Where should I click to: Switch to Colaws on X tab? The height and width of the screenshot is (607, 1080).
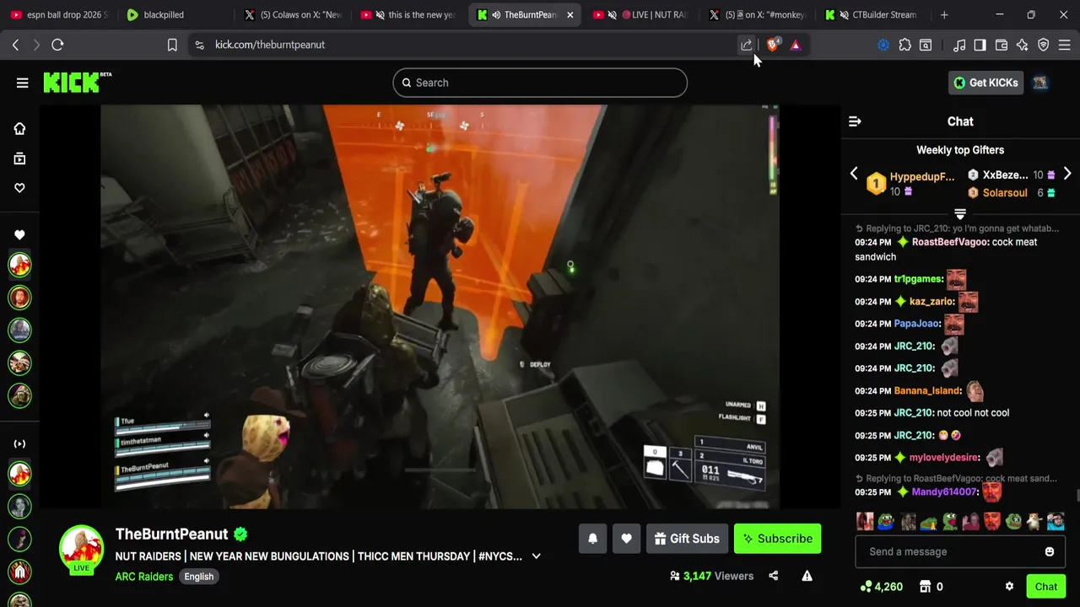292,14
